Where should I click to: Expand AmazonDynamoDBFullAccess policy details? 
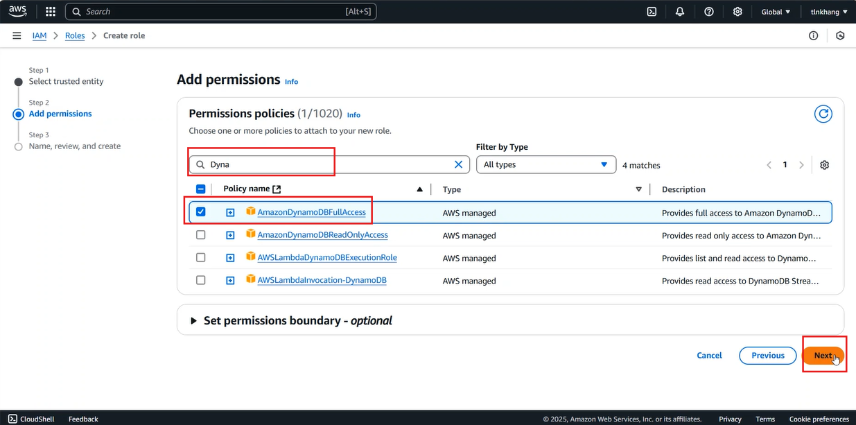pyautogui.click(x=230, y=213)
